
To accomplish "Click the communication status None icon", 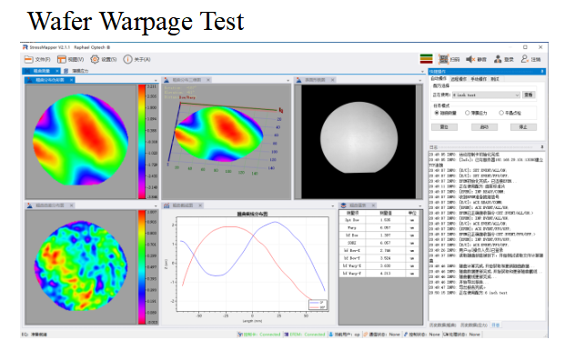I will [x=366, y=335].
